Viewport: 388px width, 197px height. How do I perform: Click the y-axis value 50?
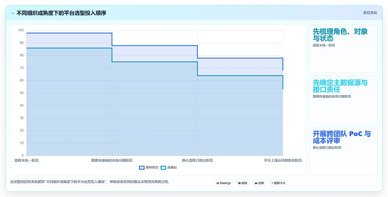point(22,93)
